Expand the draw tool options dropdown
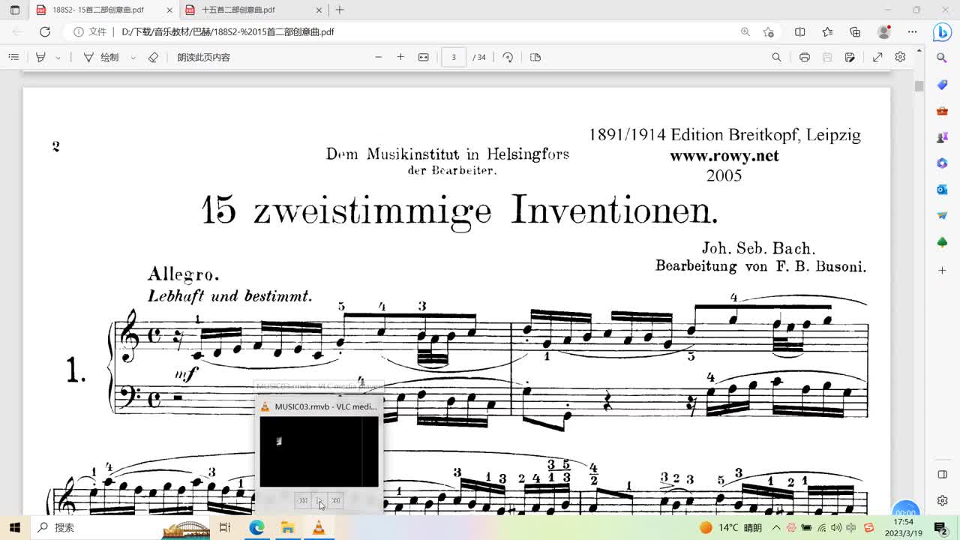960x540 pixels. 133,57
